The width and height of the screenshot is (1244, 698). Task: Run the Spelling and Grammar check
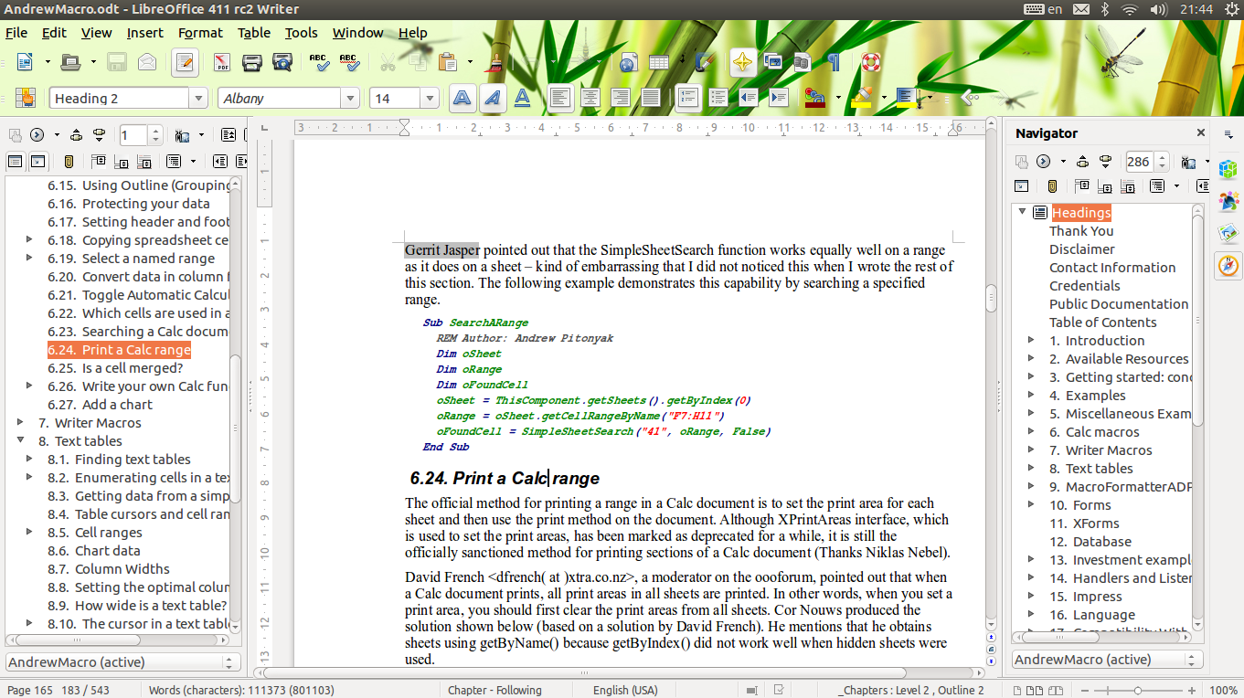pyautogui.click(x=317, y=62)
